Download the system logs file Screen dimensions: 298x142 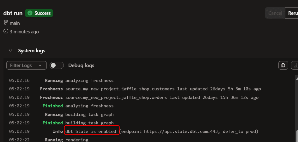tap(295, 65)
